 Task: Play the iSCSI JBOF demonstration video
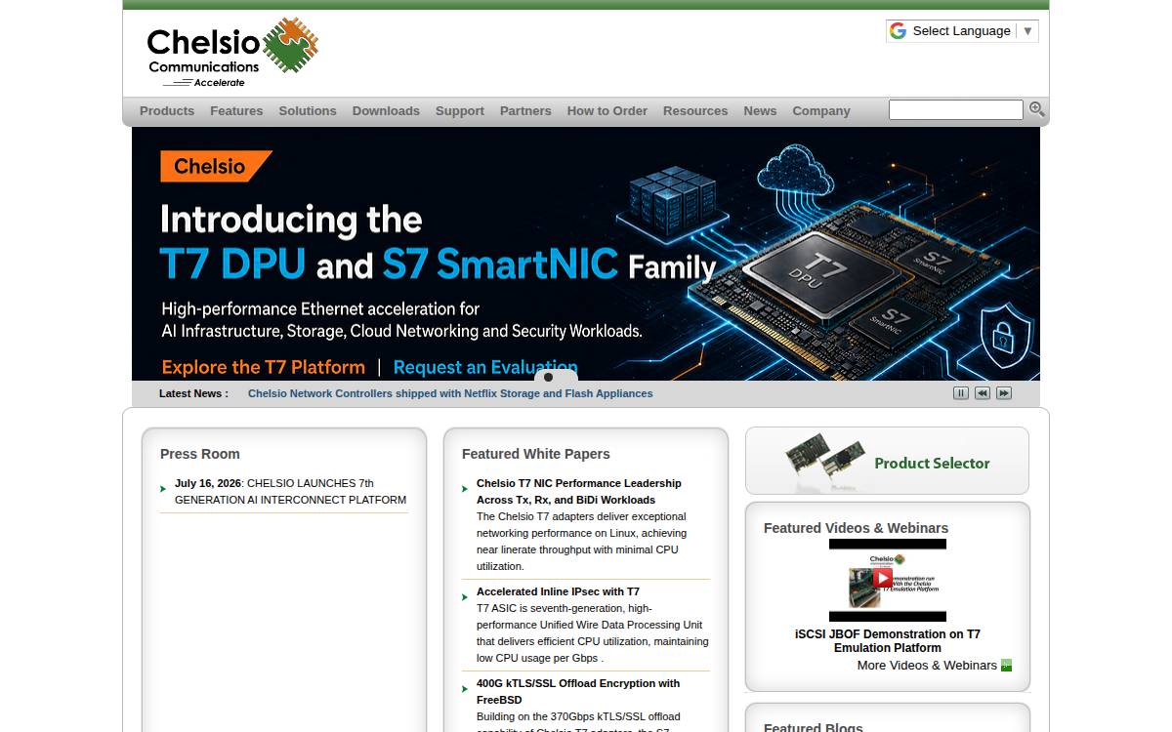[883, 578]
